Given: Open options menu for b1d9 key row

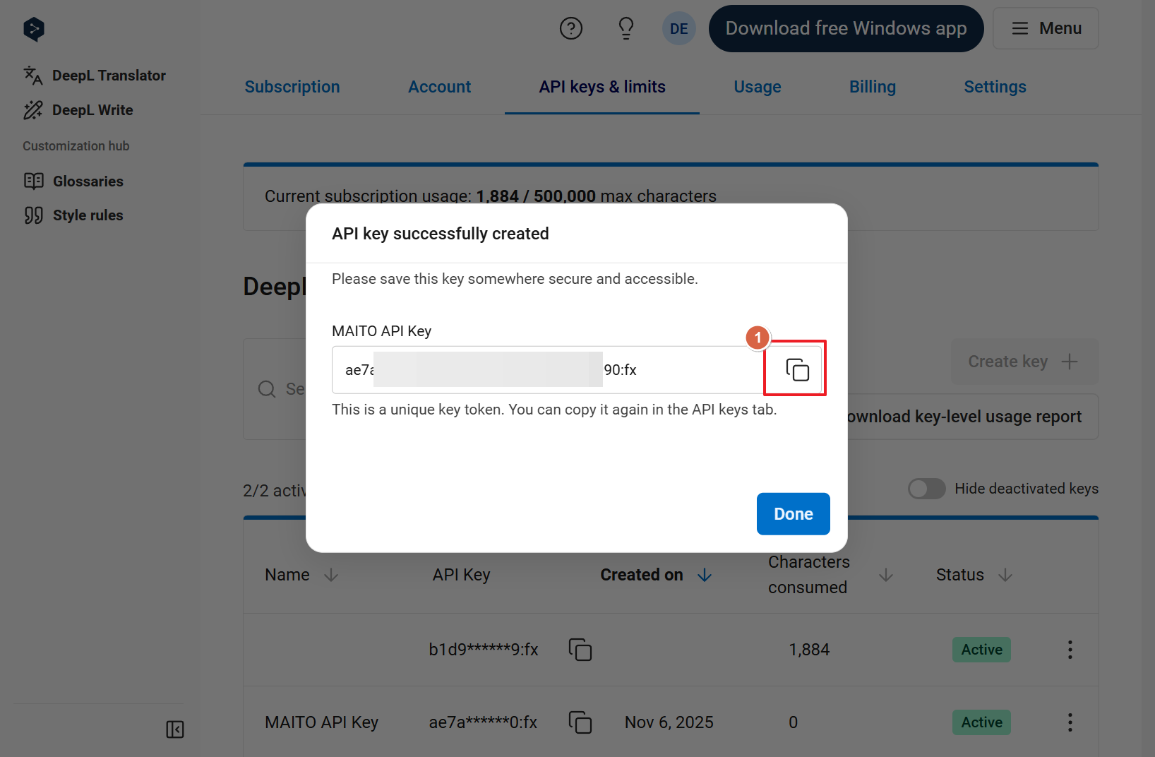Looking at the screenshot, I should pos(1070,650).
